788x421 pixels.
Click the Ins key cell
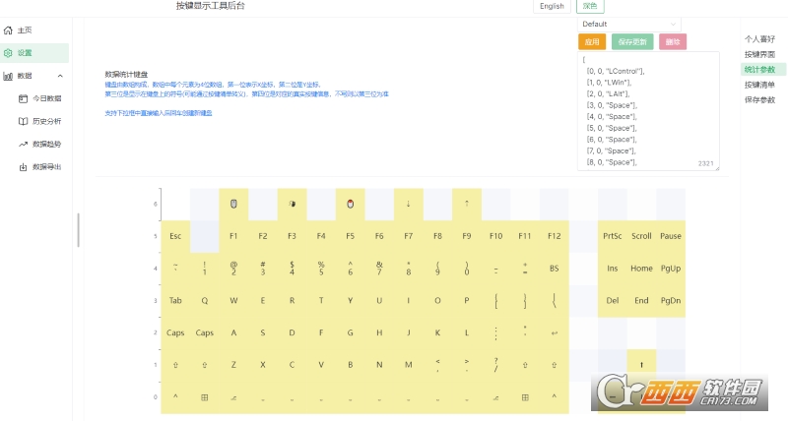coord(613,269)
